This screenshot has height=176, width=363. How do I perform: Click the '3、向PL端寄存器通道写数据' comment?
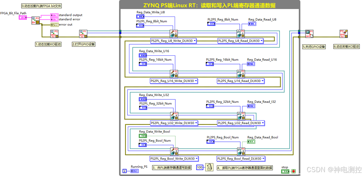tap(172, 168)
